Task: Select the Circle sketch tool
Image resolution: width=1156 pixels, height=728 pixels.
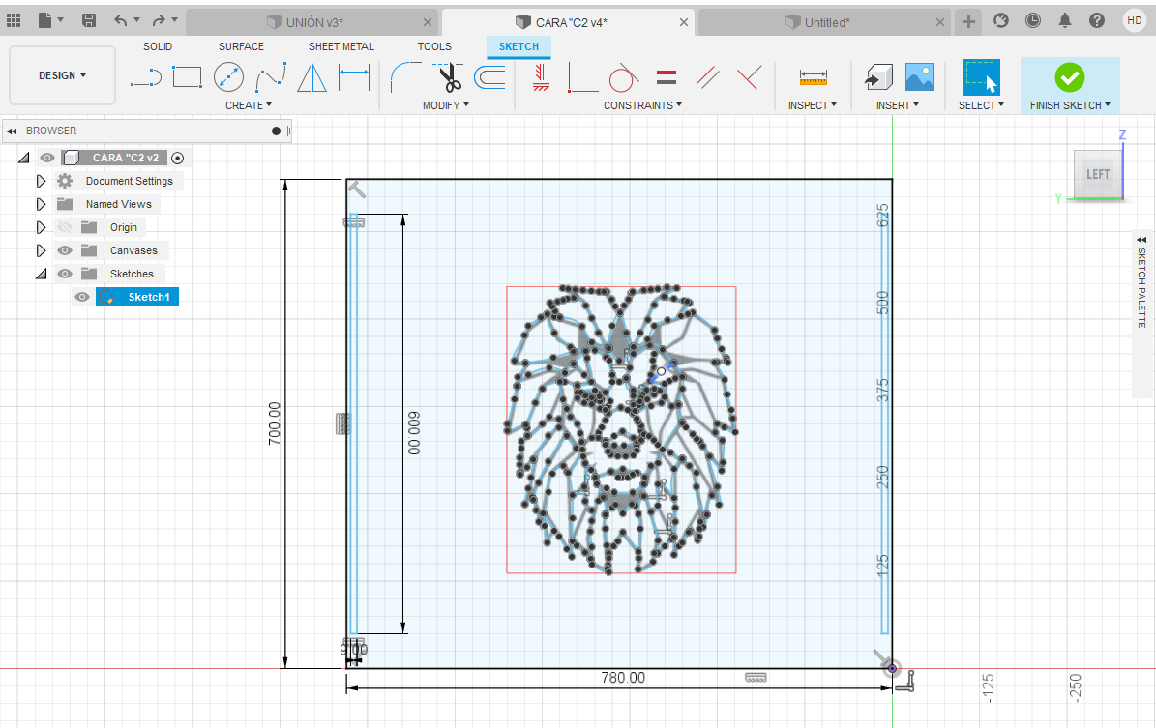Action: 228,76
